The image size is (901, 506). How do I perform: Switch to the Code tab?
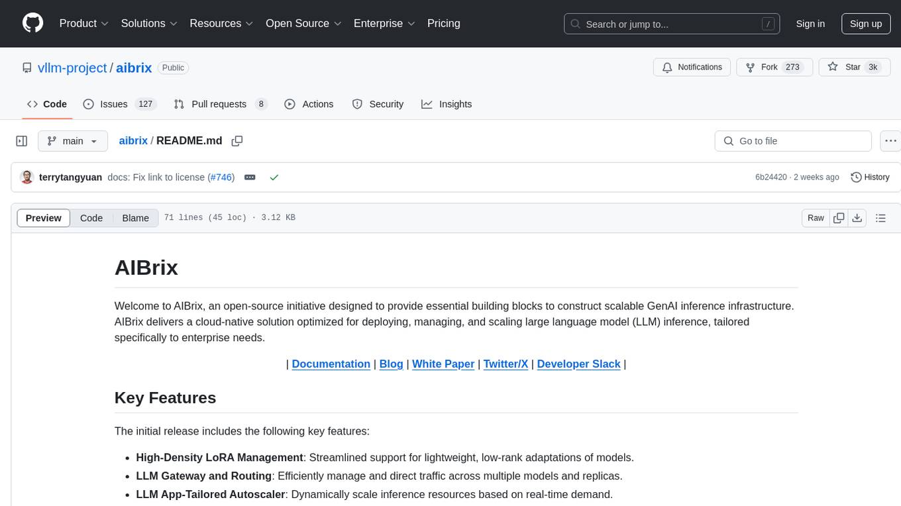point(46,104)
